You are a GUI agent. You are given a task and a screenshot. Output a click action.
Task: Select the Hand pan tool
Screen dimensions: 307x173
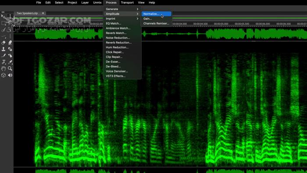tap(4, 68)
